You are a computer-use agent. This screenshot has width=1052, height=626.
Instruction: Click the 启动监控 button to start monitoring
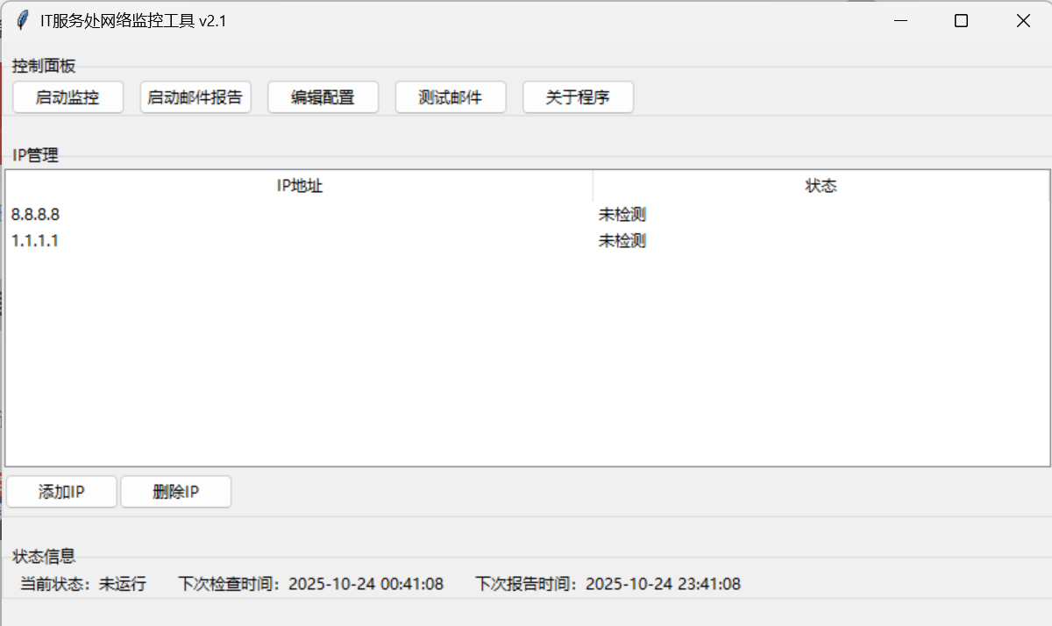pyautogui.click(x=68, y=96)
